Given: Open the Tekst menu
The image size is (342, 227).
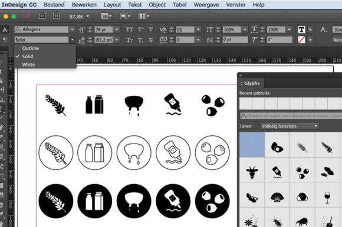Looking at the screenshot, I should (135, 5).
